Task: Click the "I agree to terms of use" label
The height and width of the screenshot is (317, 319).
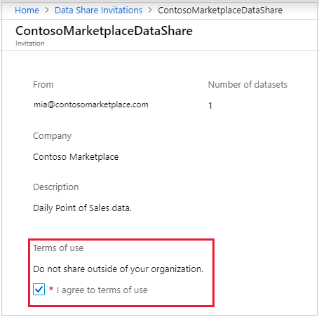Action: tap(102, 290)
